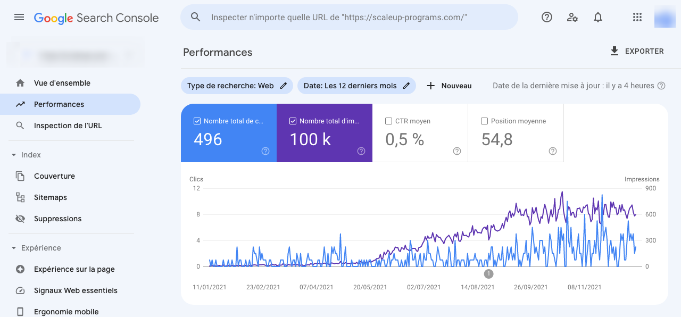Collapse the Expérience section
The width and height of the screenshot is (681, 317).
click(x=14, y=248)
